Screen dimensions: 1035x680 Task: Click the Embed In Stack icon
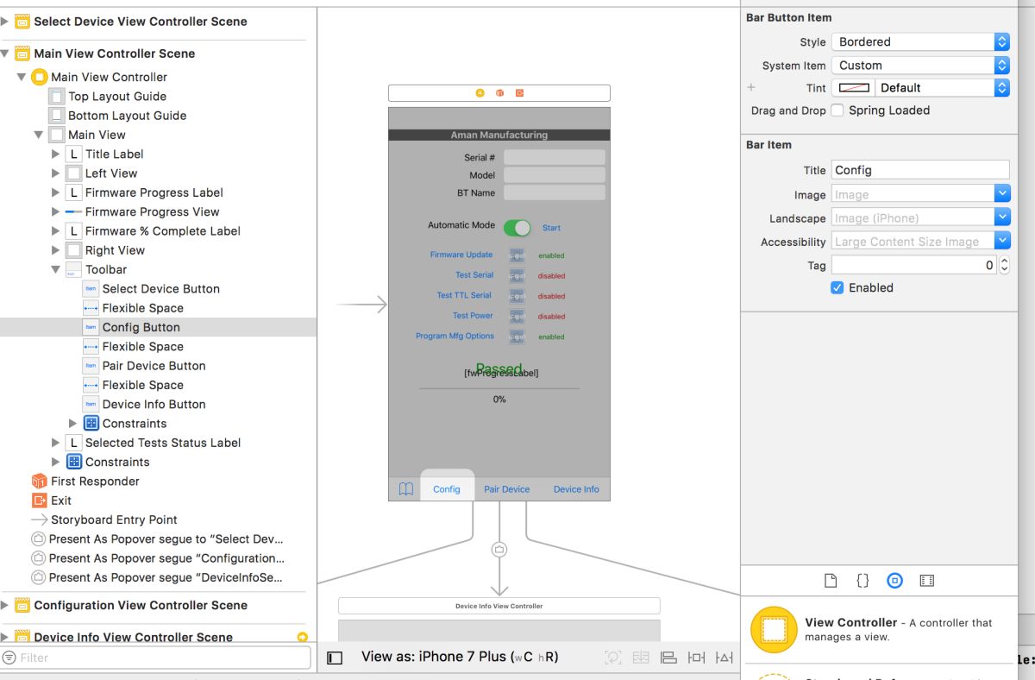click(x=641, y=658)
